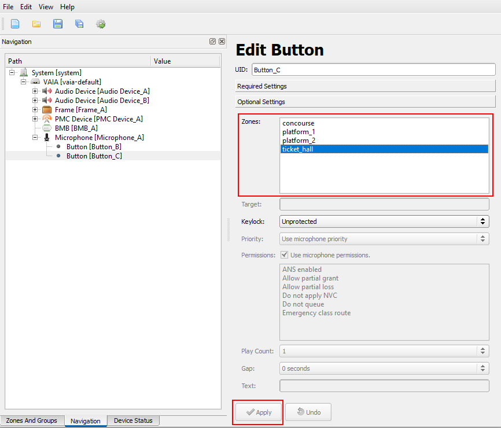Click the gear with green arrow icon
The height and width of the screenshot is (428, 501).
(101, 24)
